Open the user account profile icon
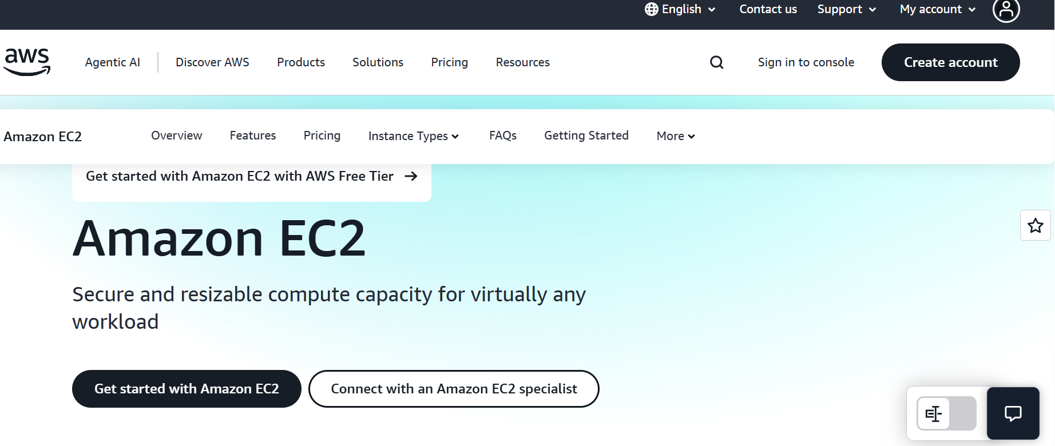Screen dimensions: 1055x446 (x=1007, y=10)
